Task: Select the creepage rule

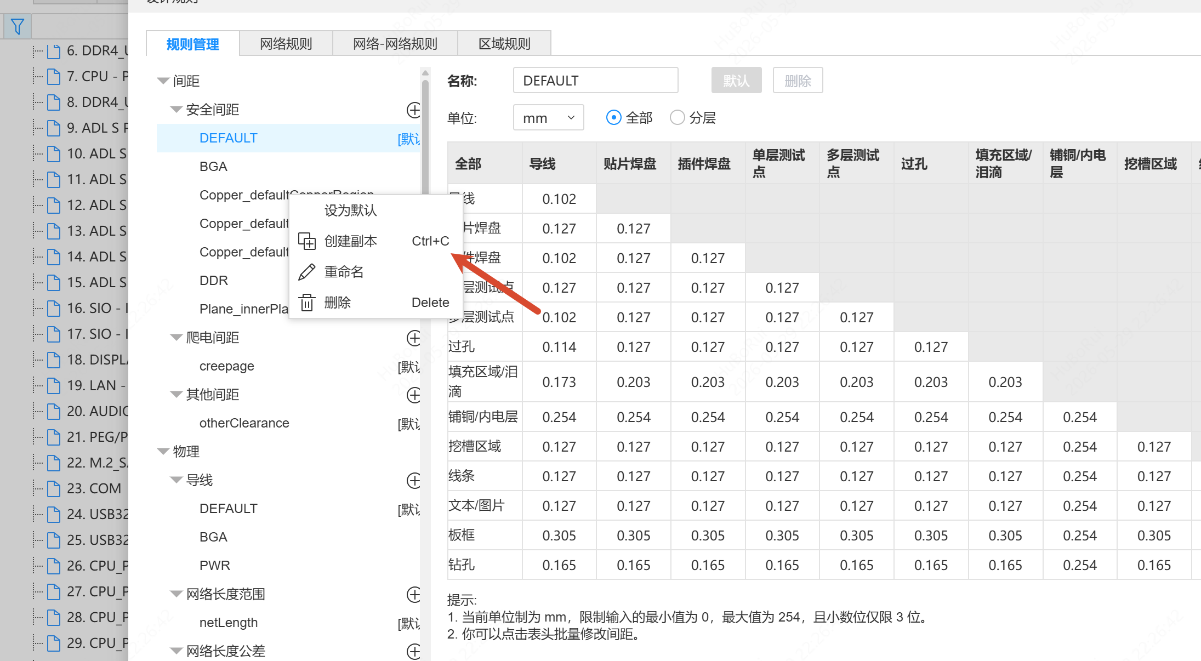Action: click(289, 366)
